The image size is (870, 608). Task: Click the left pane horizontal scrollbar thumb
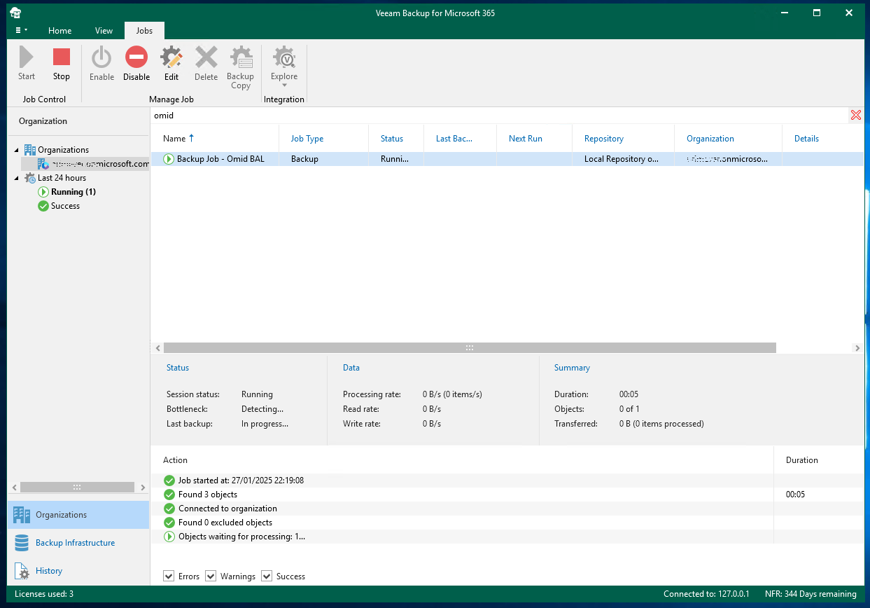pyautogui.click(x=77, y=487)
